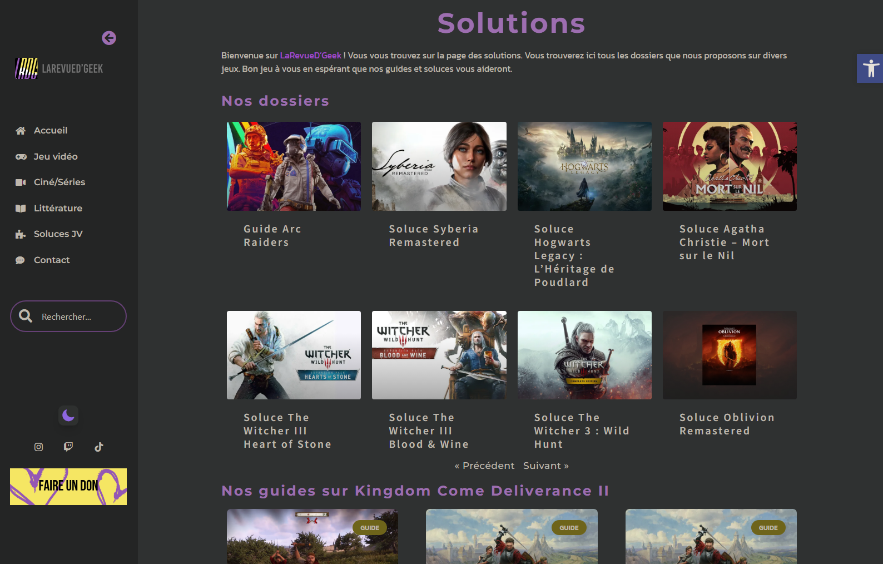883x564 pixels.
Task: Click the Rechercher search field
Action: (x=78, y=316)
